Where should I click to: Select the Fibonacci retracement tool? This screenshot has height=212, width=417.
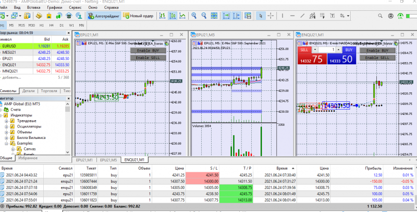coord(322,16)
